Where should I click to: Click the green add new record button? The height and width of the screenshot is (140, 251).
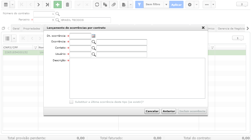click(58, 5)
